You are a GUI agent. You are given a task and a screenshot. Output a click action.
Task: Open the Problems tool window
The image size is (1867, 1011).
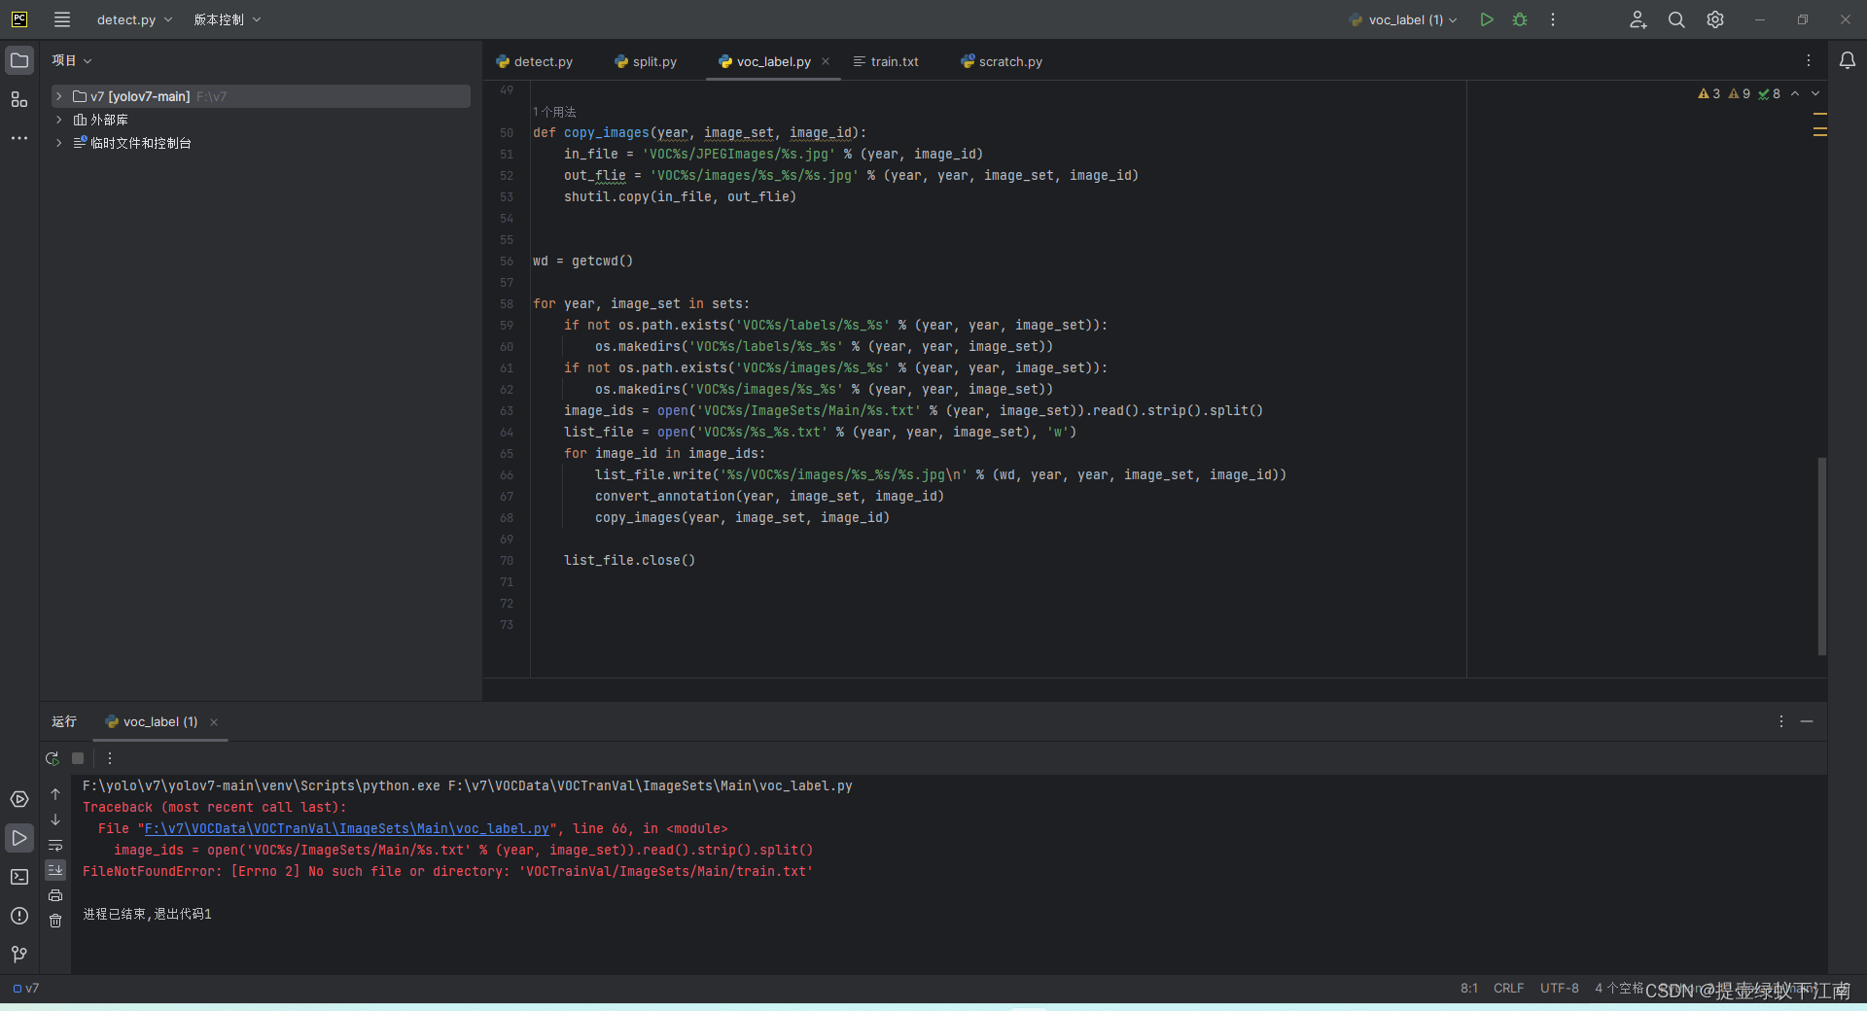click(x=19, y=916)
